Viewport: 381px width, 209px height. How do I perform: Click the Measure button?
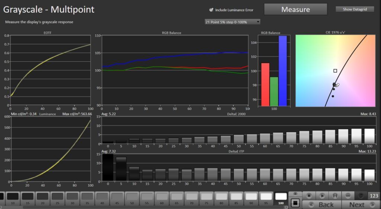295,9
